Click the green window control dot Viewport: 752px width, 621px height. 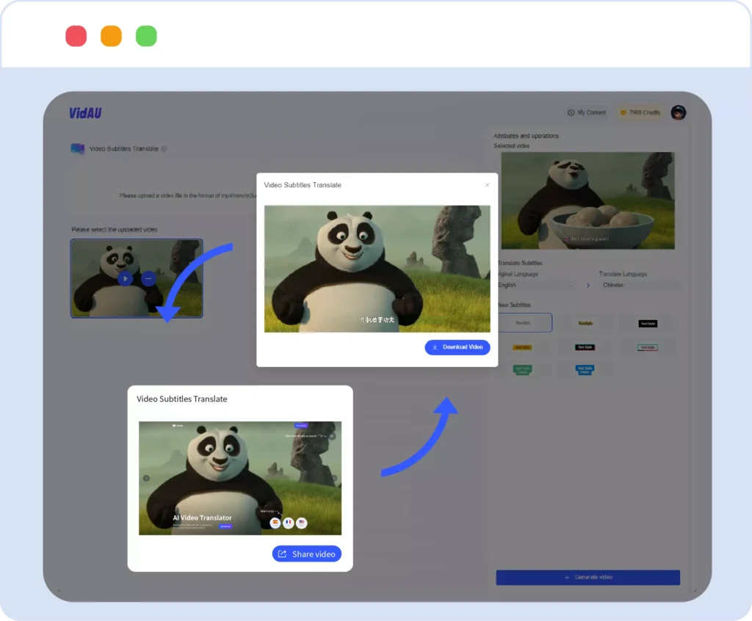(146, 36)
